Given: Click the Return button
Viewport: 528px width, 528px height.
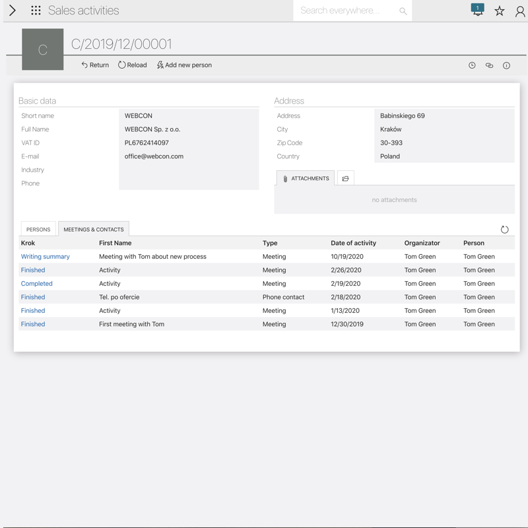Looking at the screenshot, I should point(95,65).
